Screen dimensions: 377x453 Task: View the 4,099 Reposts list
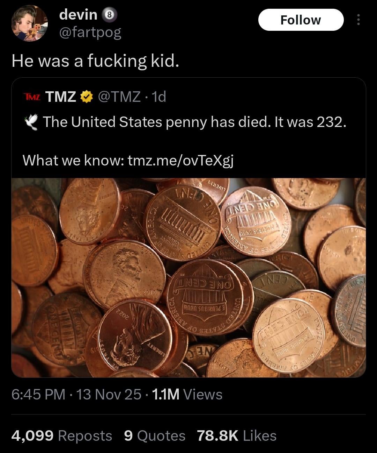point(62,436)
